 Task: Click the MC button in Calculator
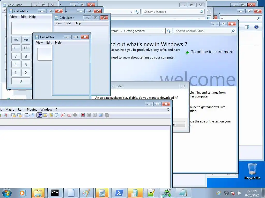click(16, 40)
